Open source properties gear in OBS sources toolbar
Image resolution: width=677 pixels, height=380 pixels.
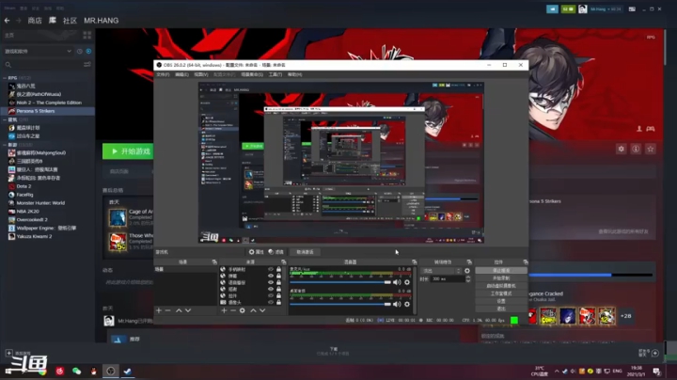[243, 310]
